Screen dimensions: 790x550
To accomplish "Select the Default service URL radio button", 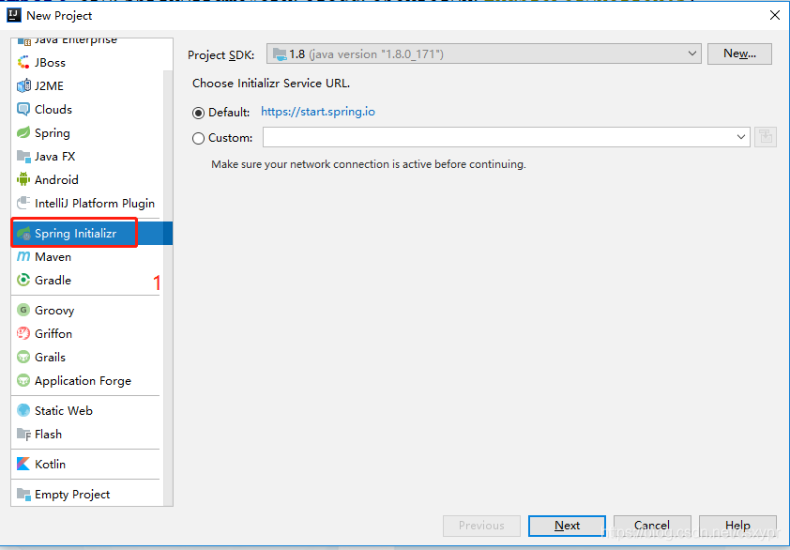I will tap(199, 113).
